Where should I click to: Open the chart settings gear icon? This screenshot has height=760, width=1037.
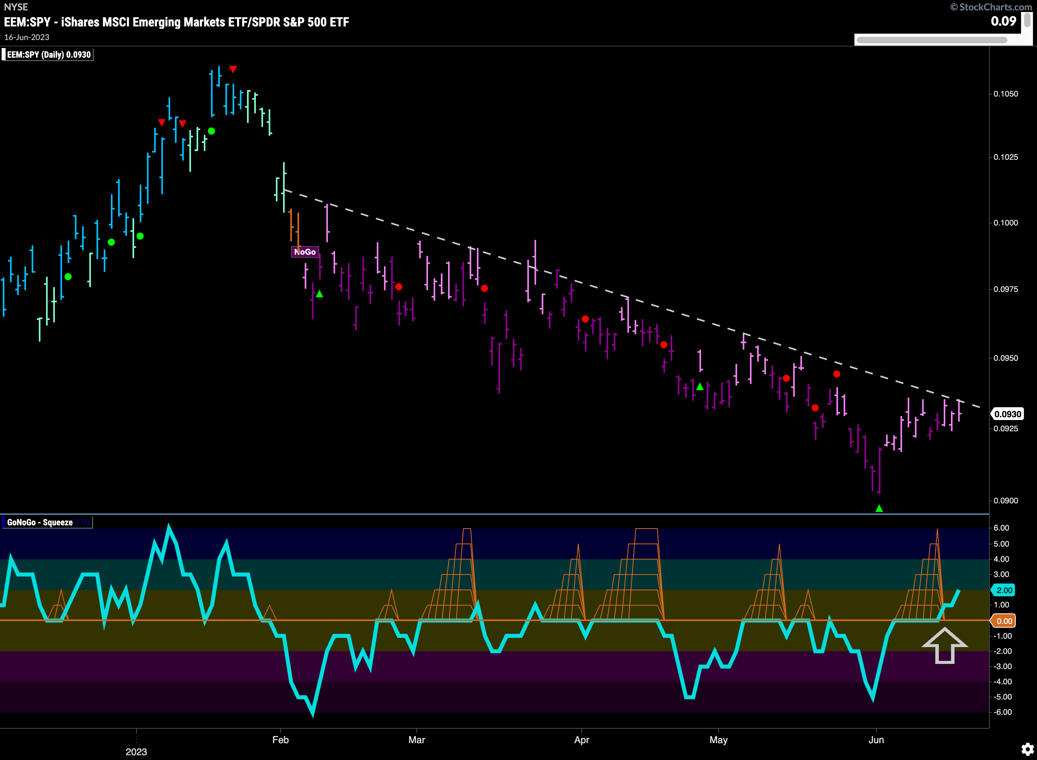coord(1027,750)
